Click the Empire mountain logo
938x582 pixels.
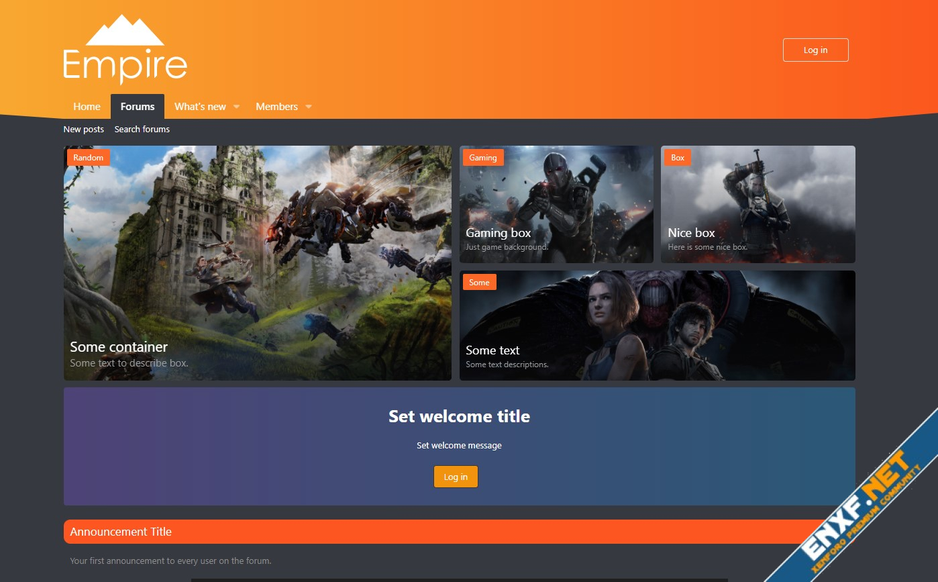coord(125,50)
